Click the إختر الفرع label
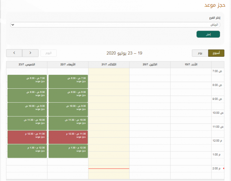231x181 pixels. click(x=215, y=18)
